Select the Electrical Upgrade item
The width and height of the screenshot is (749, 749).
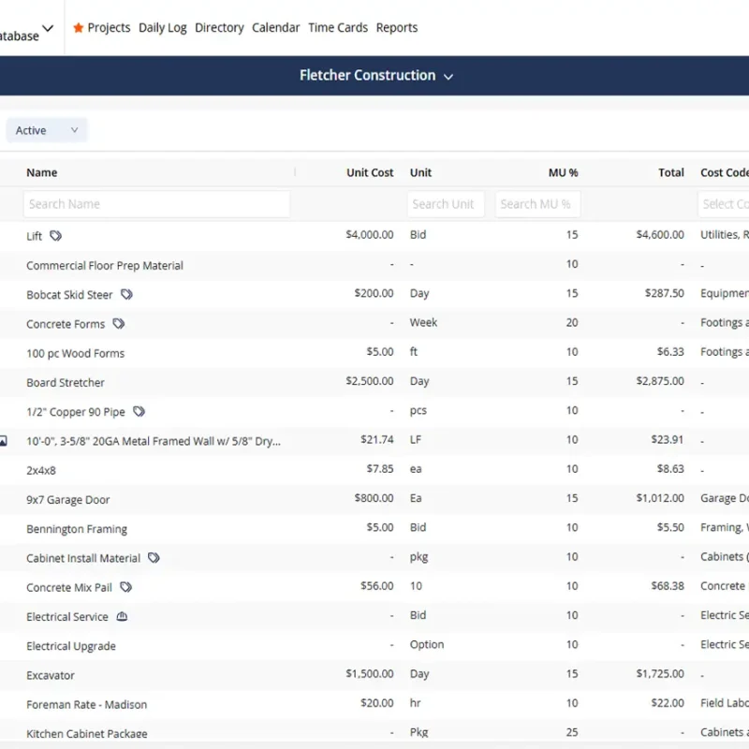coord(71,646)
